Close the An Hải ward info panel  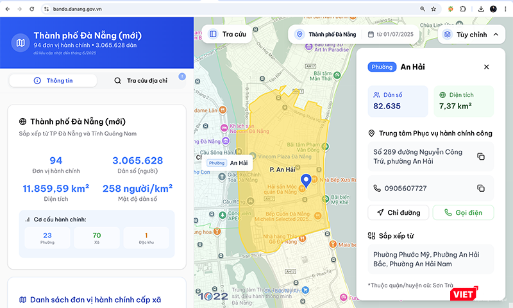(x=486, y=67)
